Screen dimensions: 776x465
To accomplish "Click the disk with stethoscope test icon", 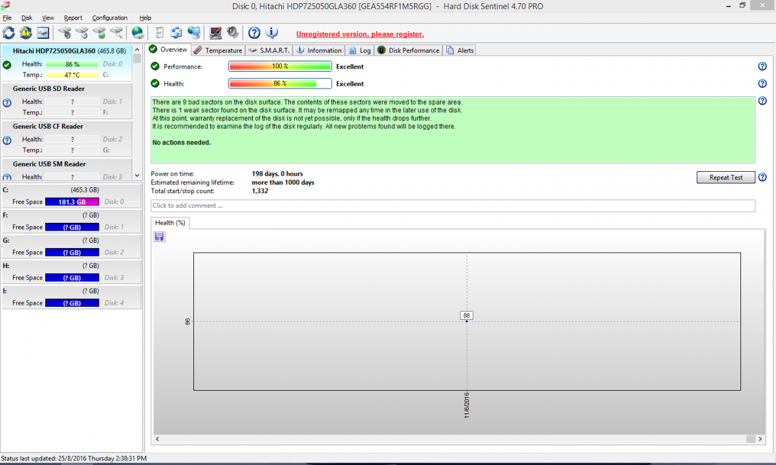I will (65, 32).
